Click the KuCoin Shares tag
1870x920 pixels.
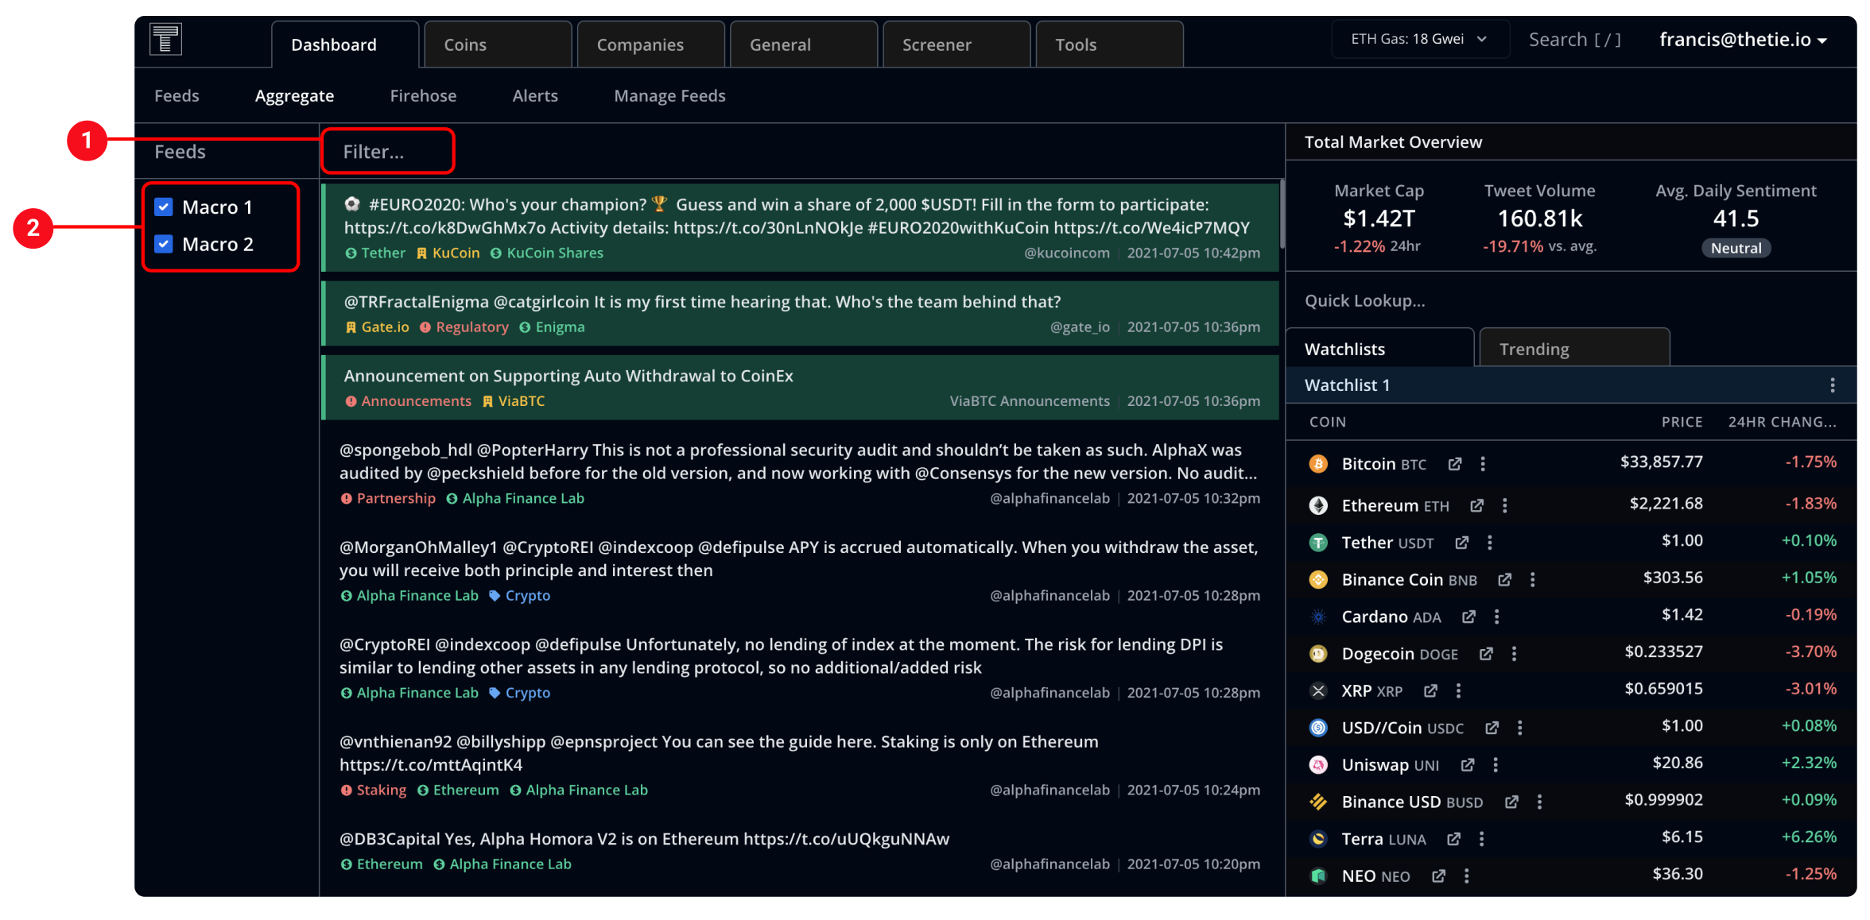[x=547, y=253]
